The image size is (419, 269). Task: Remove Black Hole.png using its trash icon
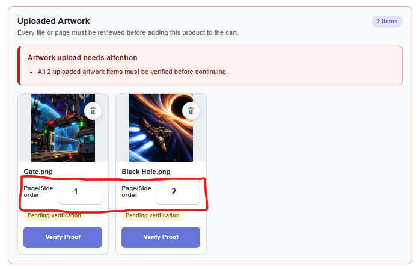tap(191, 111)
